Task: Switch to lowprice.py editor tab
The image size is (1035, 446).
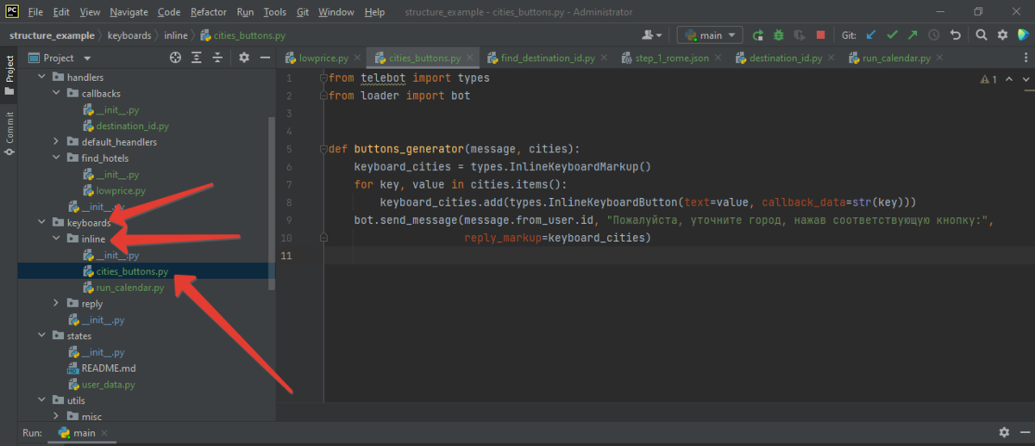Action: tap(323, 58)
